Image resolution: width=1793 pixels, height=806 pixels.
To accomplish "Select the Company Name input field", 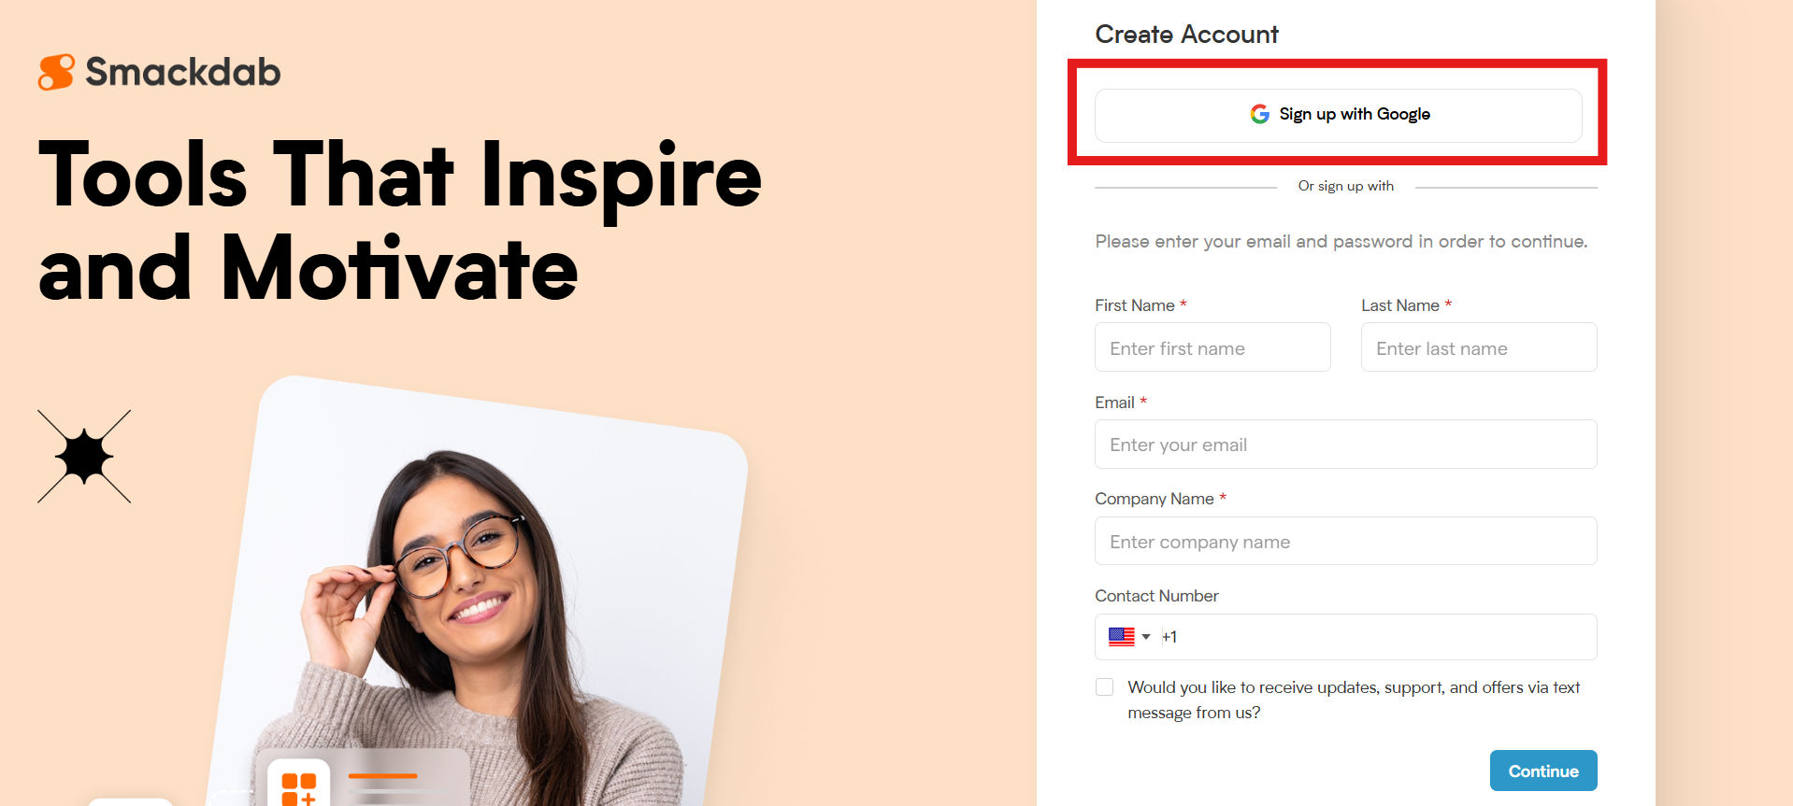I will pos(1345,541).
